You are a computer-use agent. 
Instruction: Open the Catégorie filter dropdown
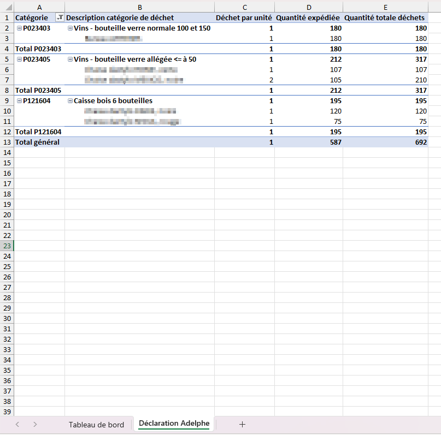pyautogui.click(x=60, y=18)
